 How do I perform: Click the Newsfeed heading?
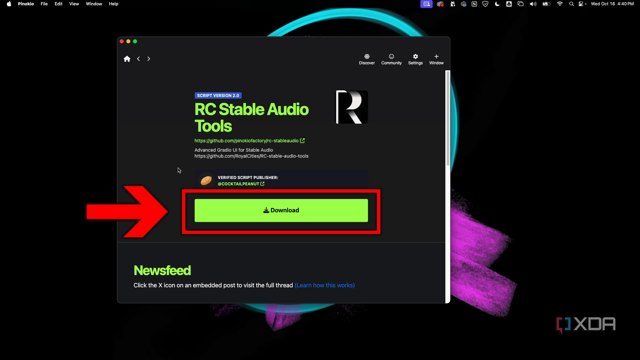click(x=162, y=270)
